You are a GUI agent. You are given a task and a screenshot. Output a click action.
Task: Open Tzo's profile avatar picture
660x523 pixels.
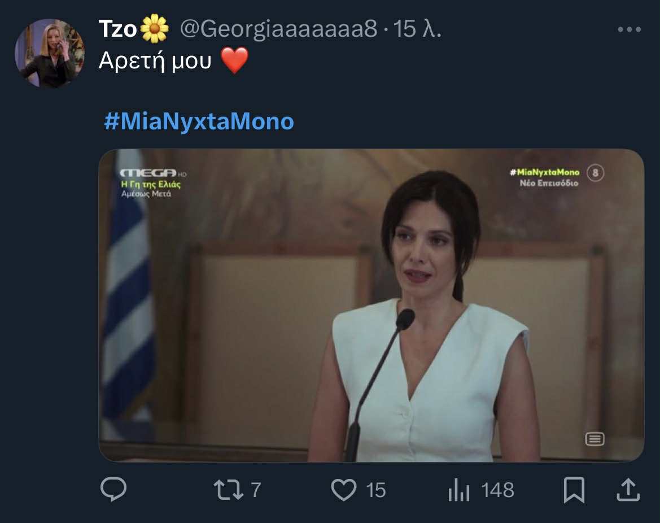pyautogui.click(x=50, y=53)
